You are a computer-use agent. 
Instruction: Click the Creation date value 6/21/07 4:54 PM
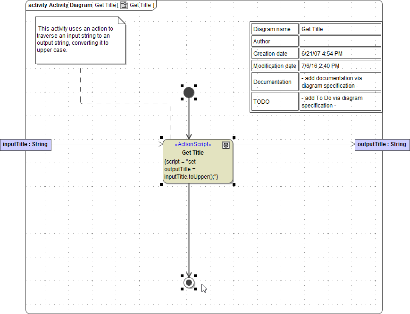pos(321,53)
